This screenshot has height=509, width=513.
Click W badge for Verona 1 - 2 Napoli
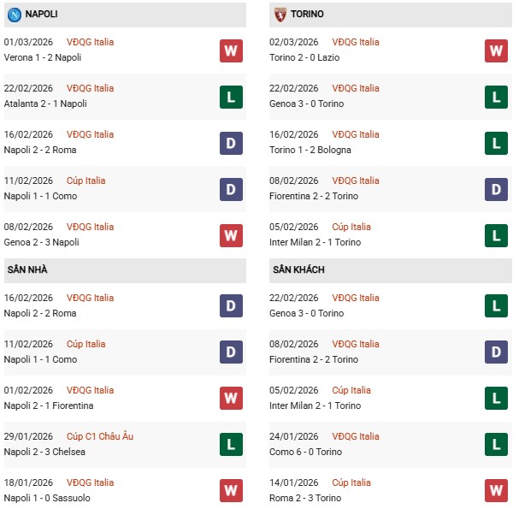pos(231,50)
